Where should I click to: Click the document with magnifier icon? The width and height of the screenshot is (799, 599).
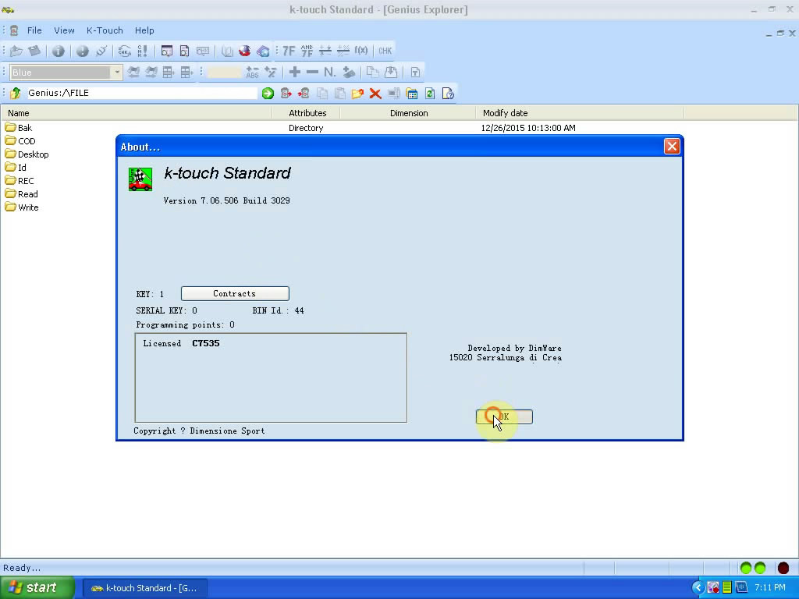(184, 51)
